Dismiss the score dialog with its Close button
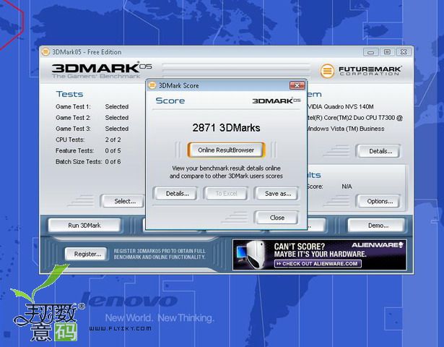The height and width of the screenshot is (347, 444). click(277, 218)
